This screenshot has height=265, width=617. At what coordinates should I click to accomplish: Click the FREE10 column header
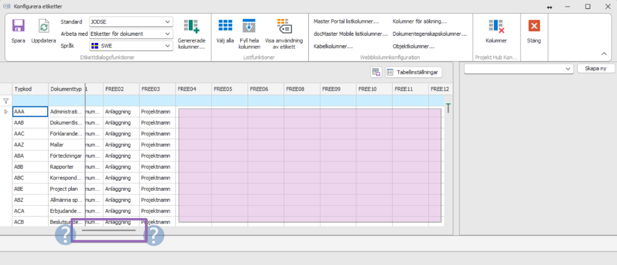[374, 89]
